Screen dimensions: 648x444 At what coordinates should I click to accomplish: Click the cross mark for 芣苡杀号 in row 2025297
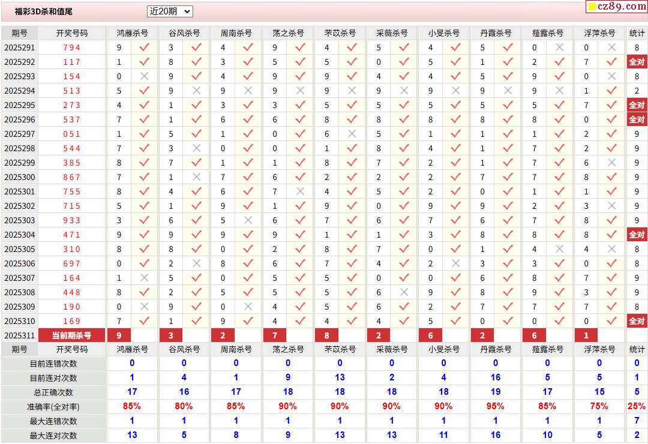click(x=352, y=134)
